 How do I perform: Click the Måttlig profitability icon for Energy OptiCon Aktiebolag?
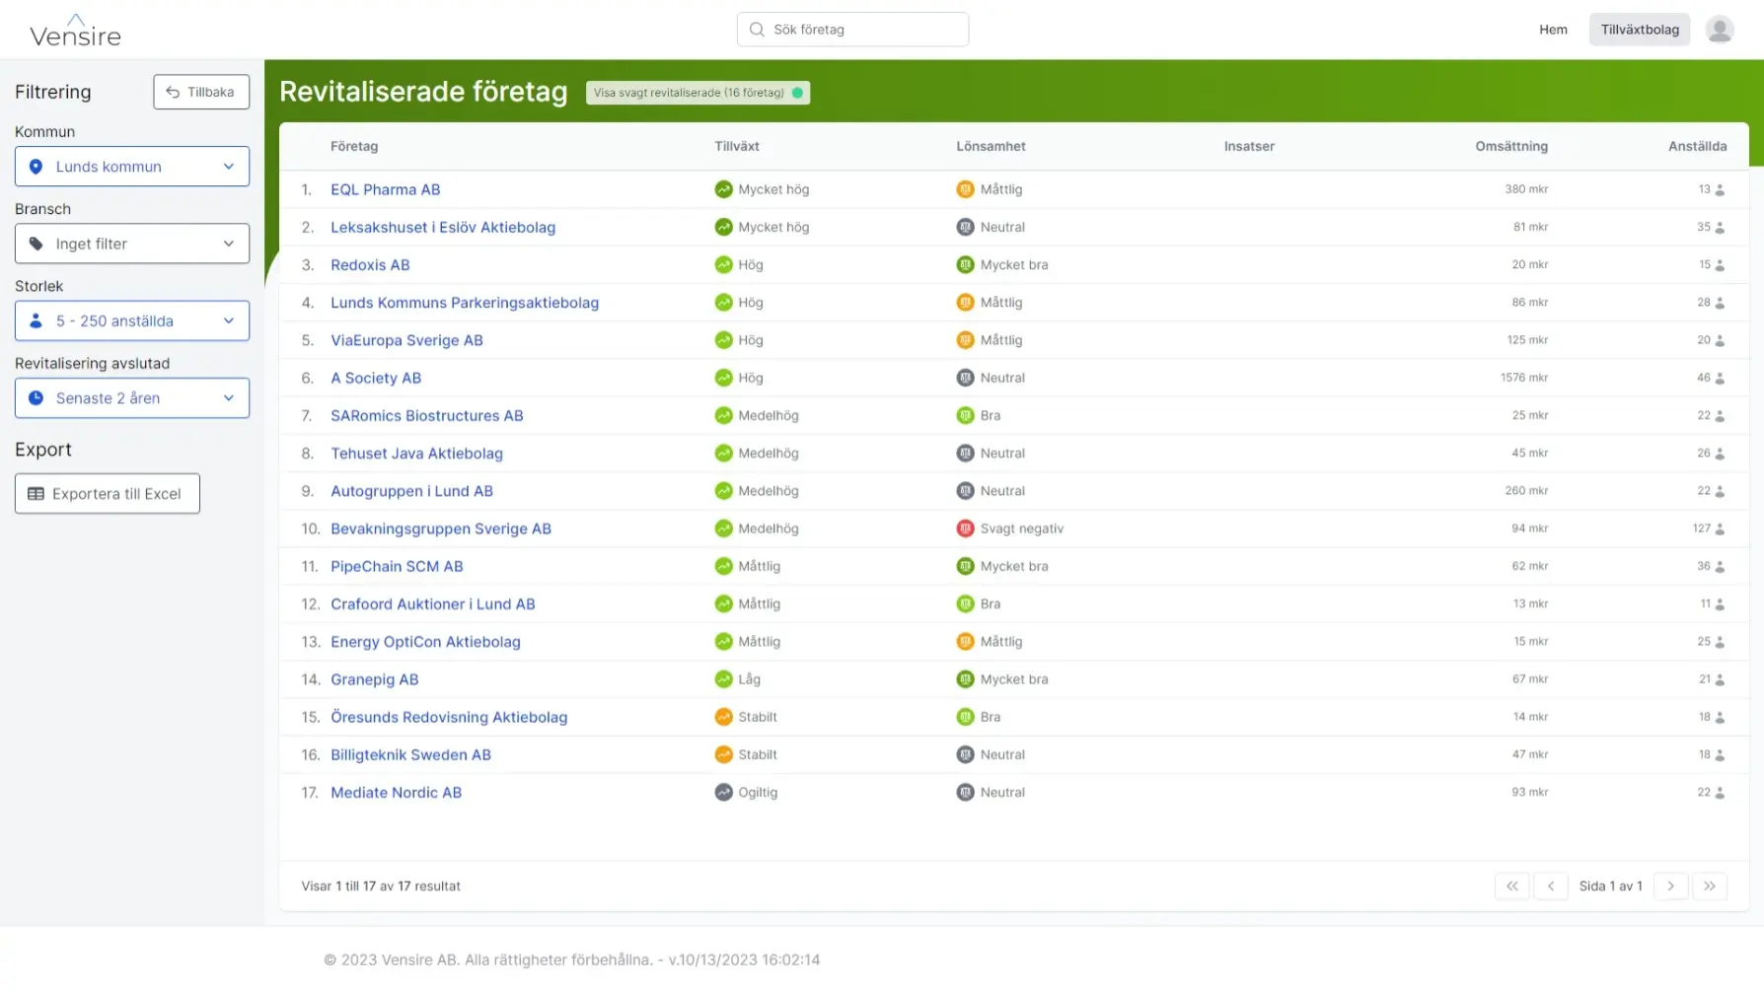point(965,642)
